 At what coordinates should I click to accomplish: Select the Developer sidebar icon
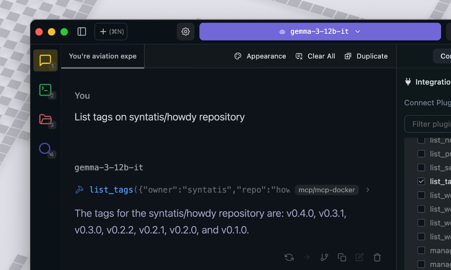[x=45, y=90]
